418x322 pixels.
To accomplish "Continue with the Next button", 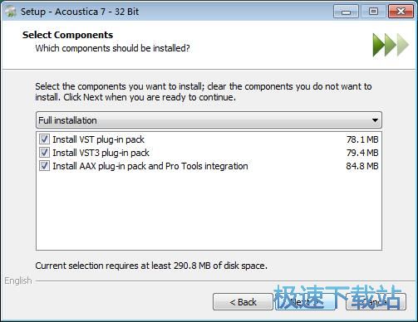I will coord(306,302).
